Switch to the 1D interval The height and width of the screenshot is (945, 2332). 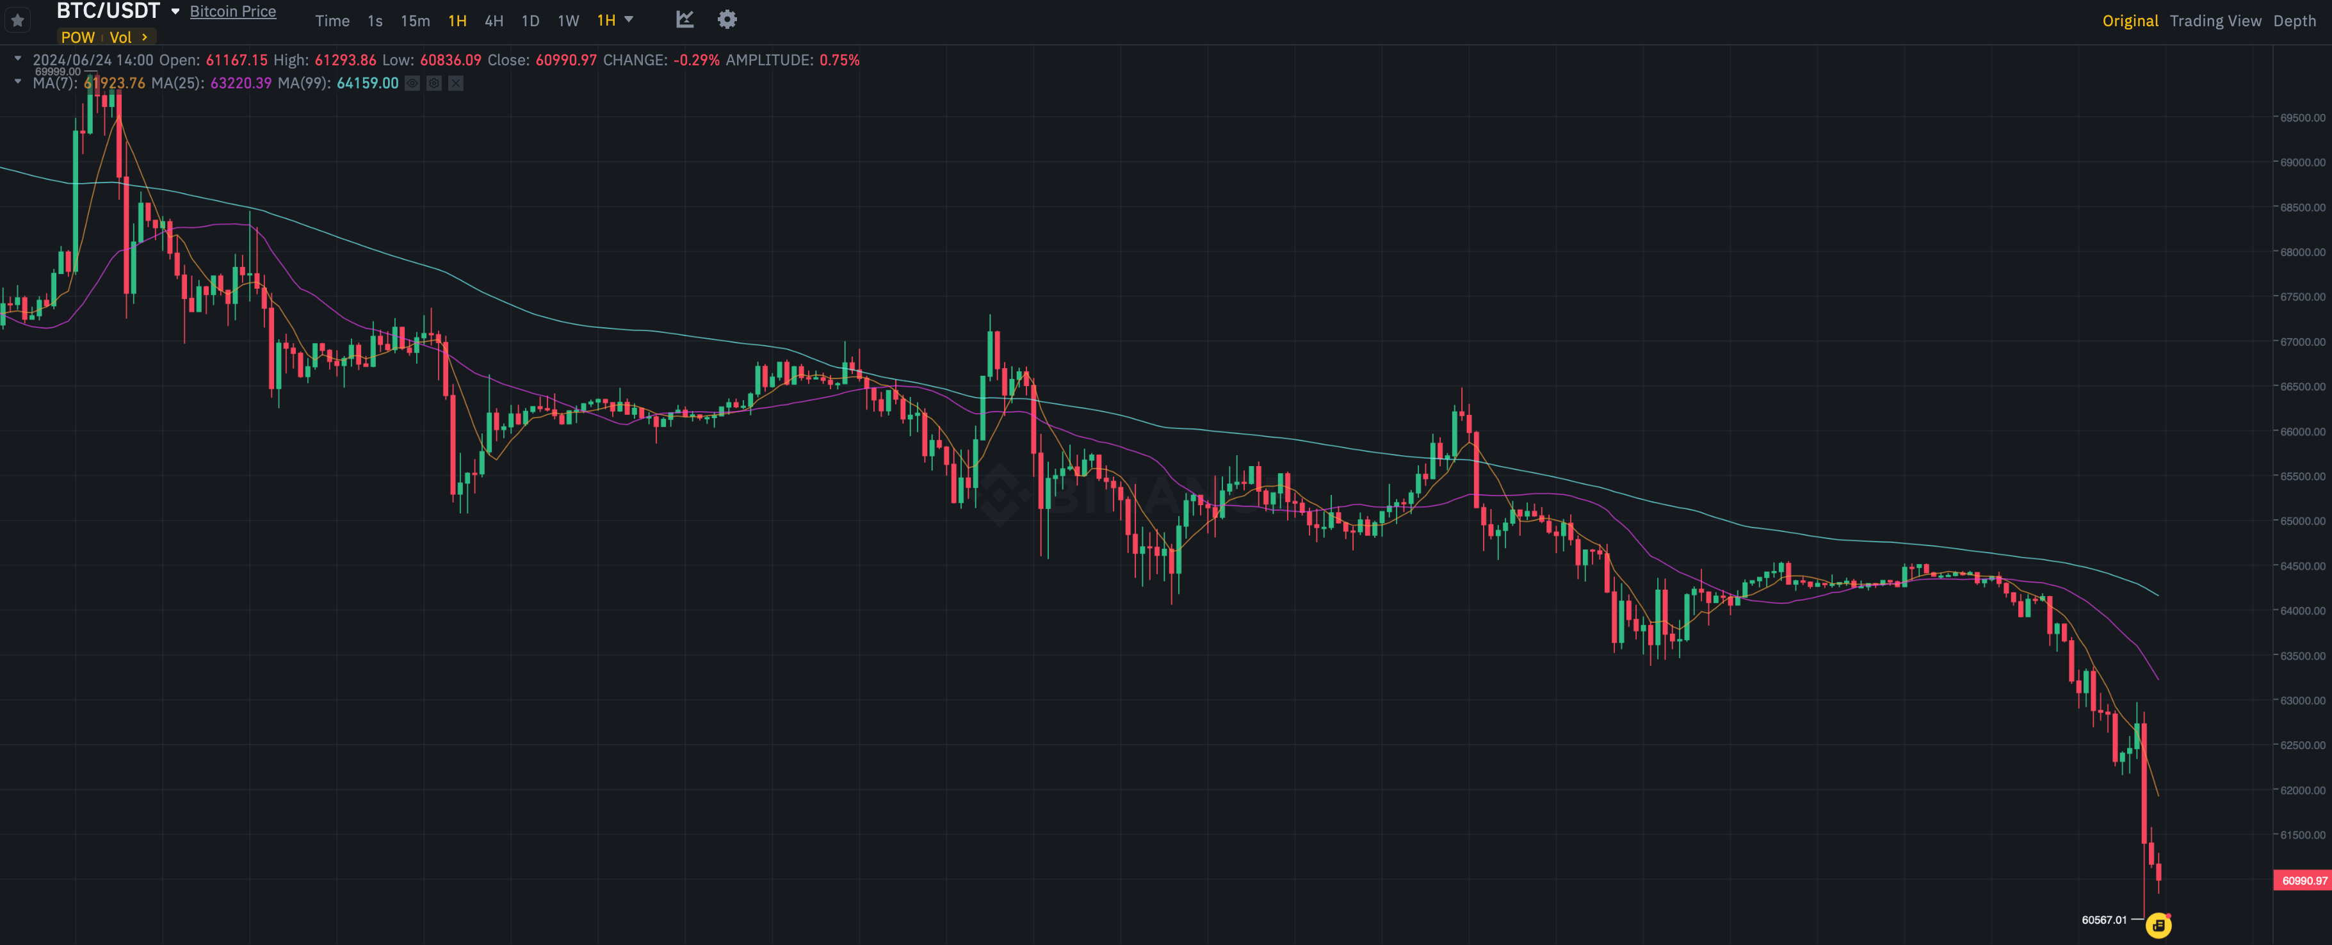(530, 21)
